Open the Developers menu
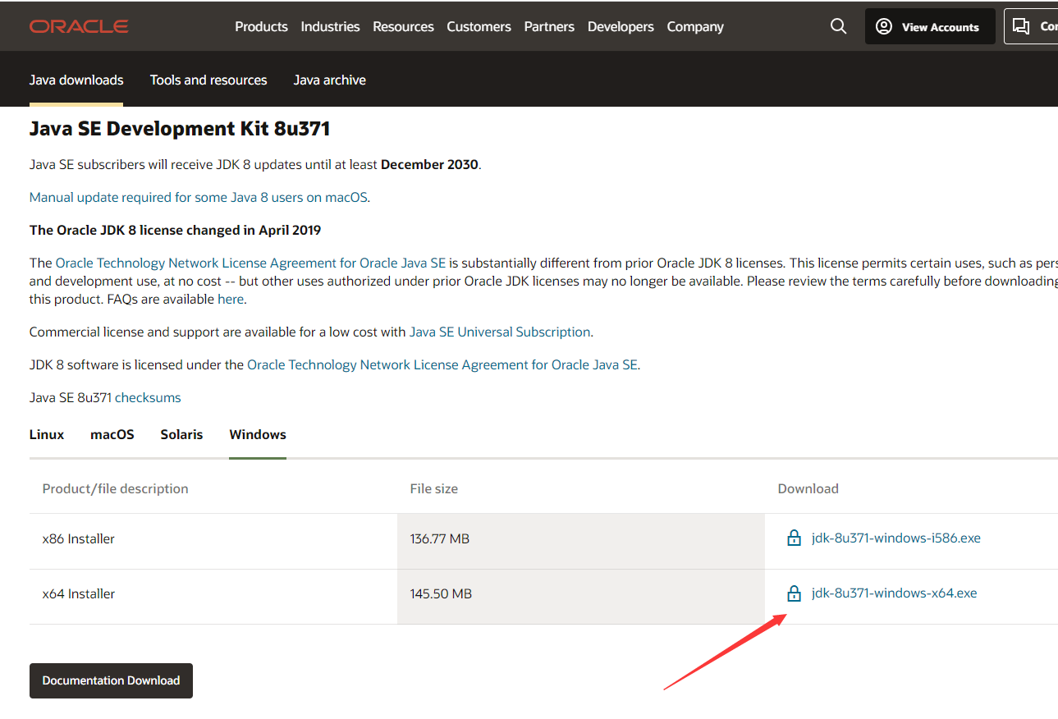This screenshot has height=719, width=1058. tap(621, 26)
